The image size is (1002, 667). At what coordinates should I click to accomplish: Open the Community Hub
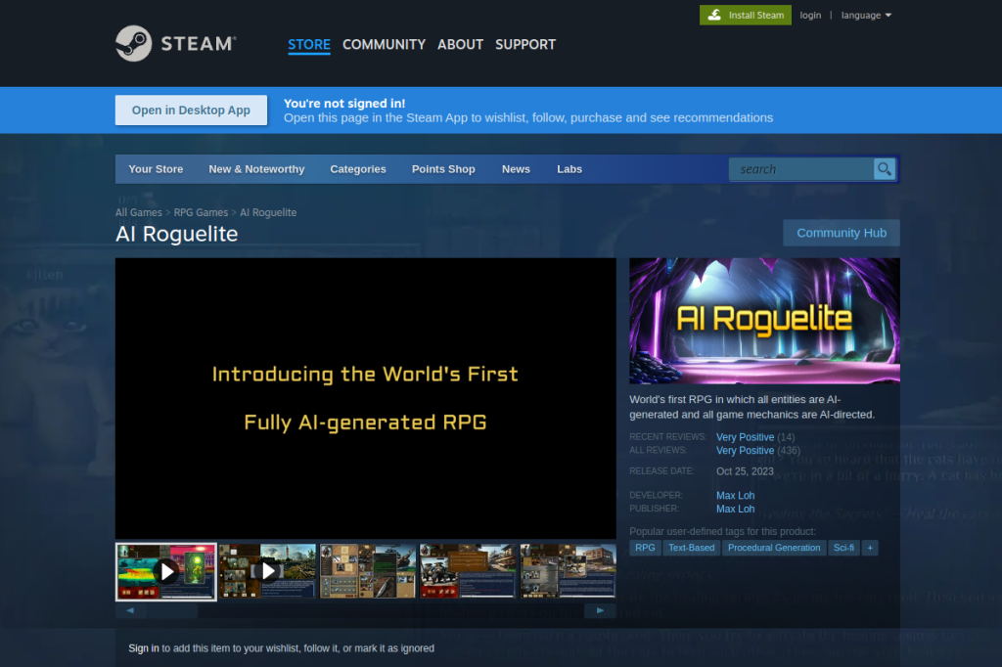[841, 233]
